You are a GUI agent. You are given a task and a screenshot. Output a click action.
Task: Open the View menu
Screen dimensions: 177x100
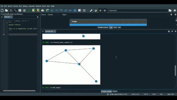coord(48,6)
